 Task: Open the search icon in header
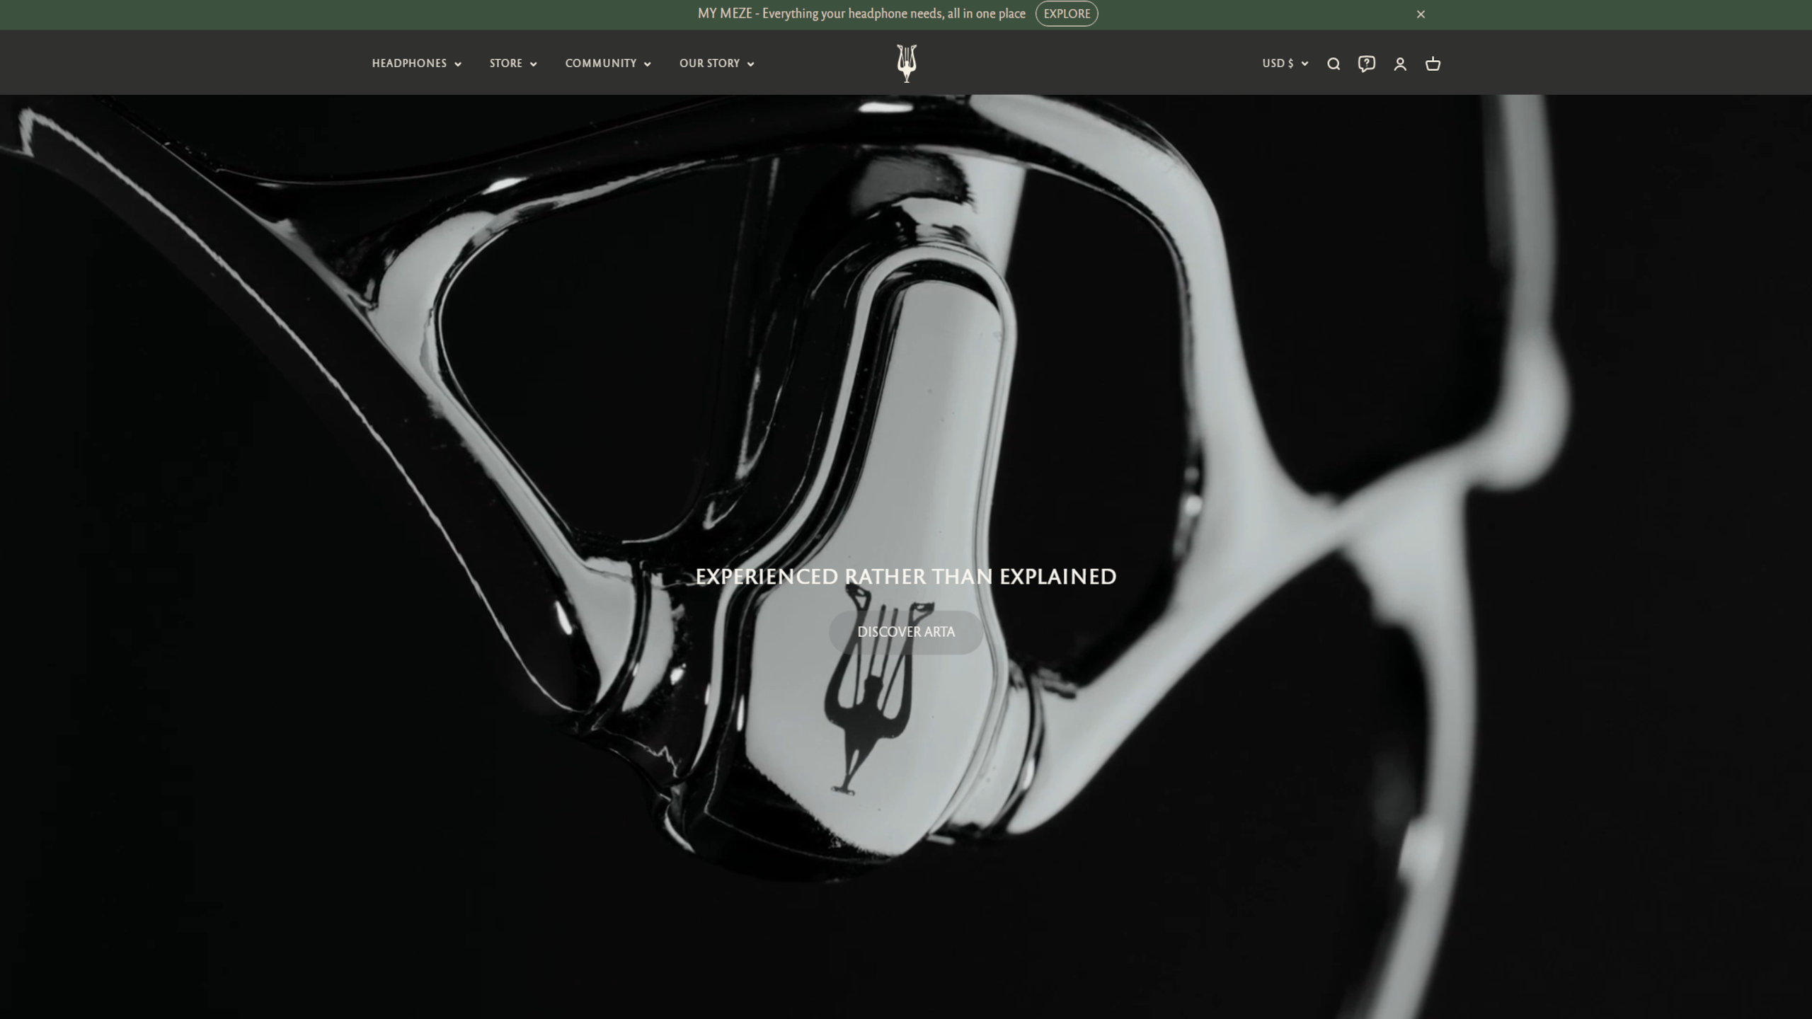[x=1334, y=64]
